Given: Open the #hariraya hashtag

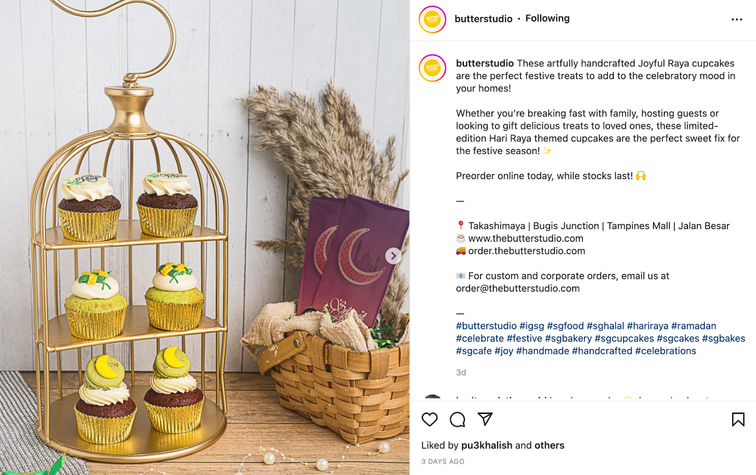Looking at the screenshot, I should tap(647, 326).
